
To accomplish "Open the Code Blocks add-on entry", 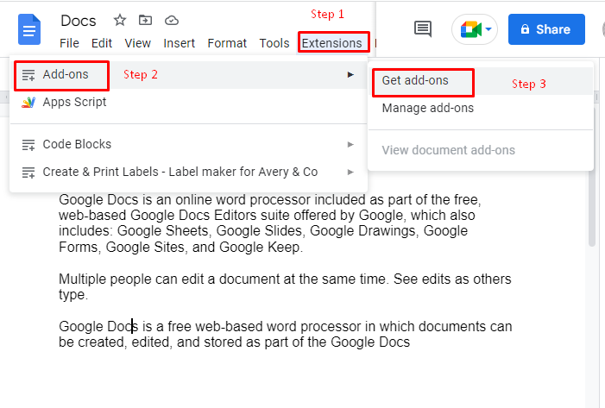I will (x=188, y=144).
